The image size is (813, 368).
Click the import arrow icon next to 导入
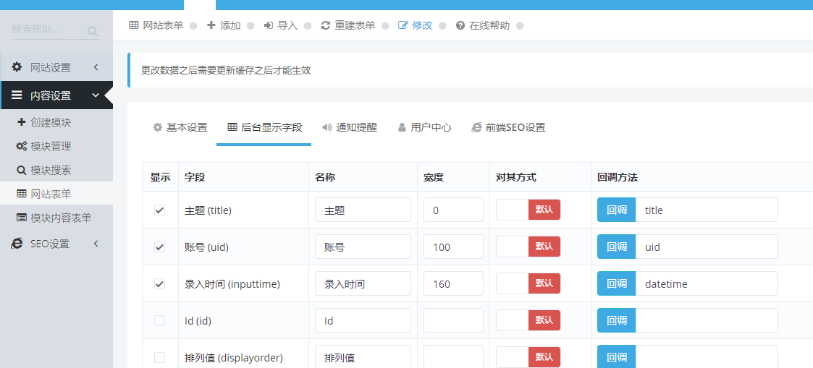click(268, 25)
